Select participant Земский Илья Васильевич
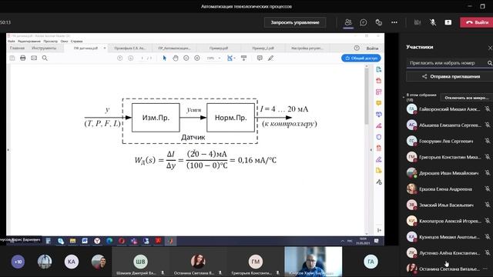 point(446,205)
